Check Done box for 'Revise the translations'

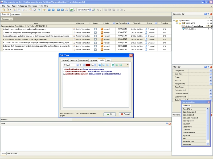(x=95, y=50)
